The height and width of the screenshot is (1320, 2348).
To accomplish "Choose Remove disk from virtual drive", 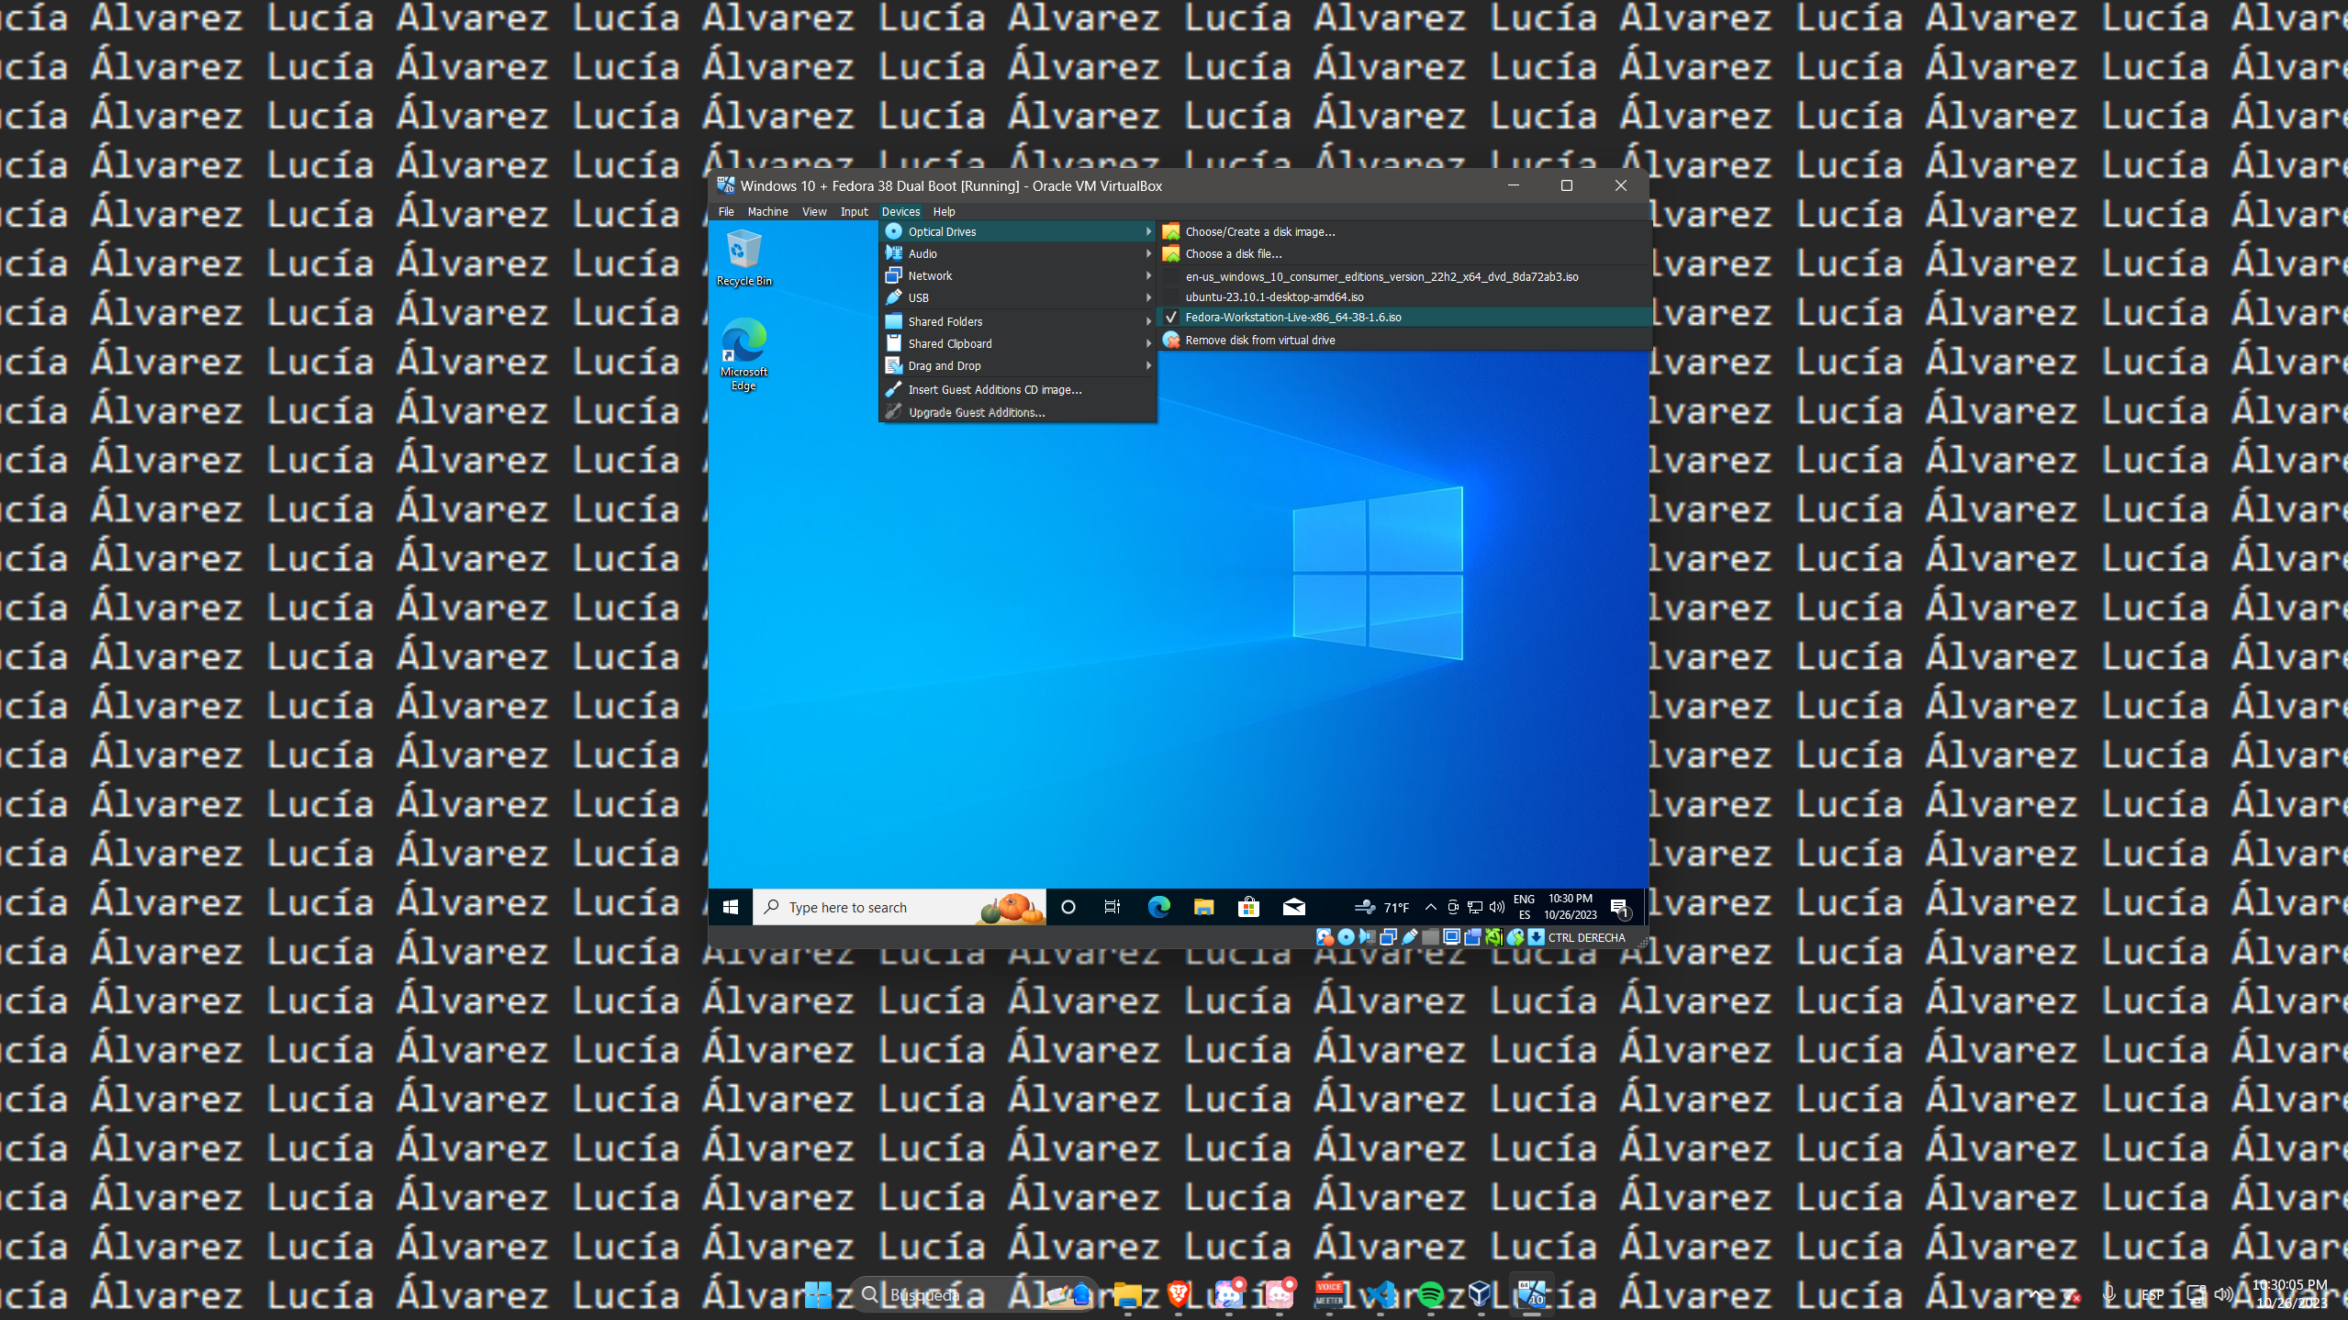I will (x=1259, y=340).
